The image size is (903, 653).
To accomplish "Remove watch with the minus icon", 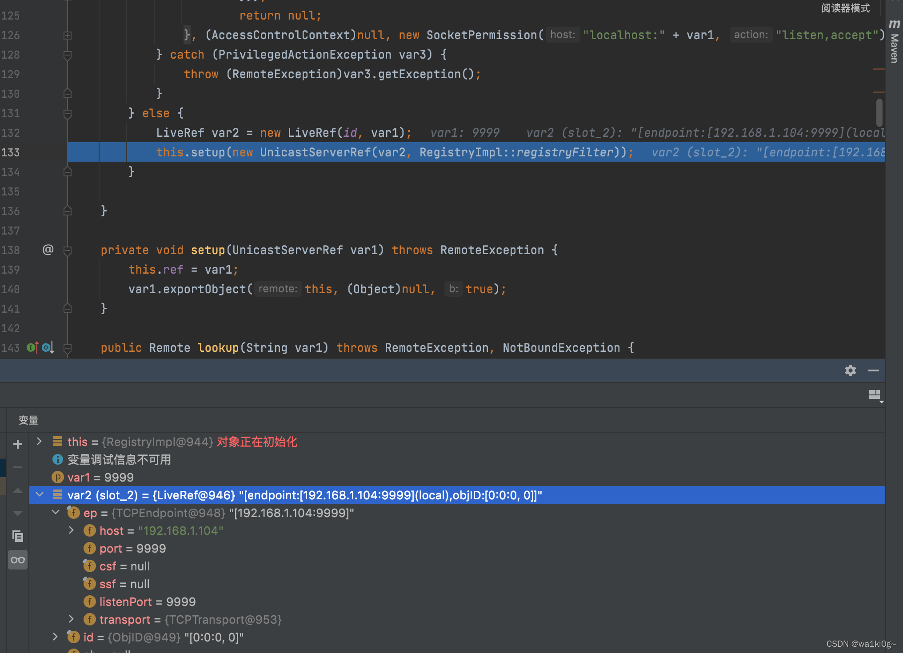I will point(18,467).
